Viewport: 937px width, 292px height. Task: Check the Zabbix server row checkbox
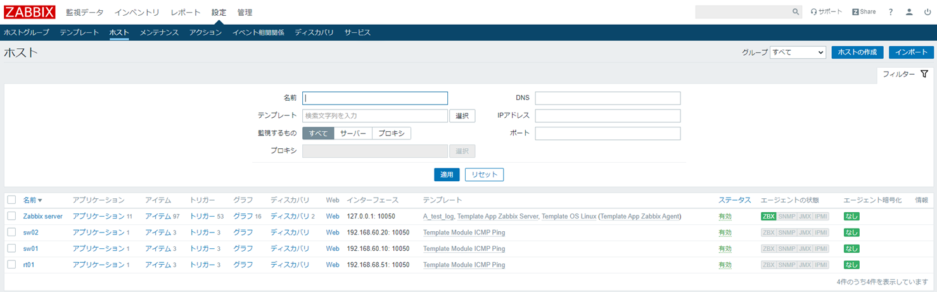pyautogui.click(x=11, y=216)
